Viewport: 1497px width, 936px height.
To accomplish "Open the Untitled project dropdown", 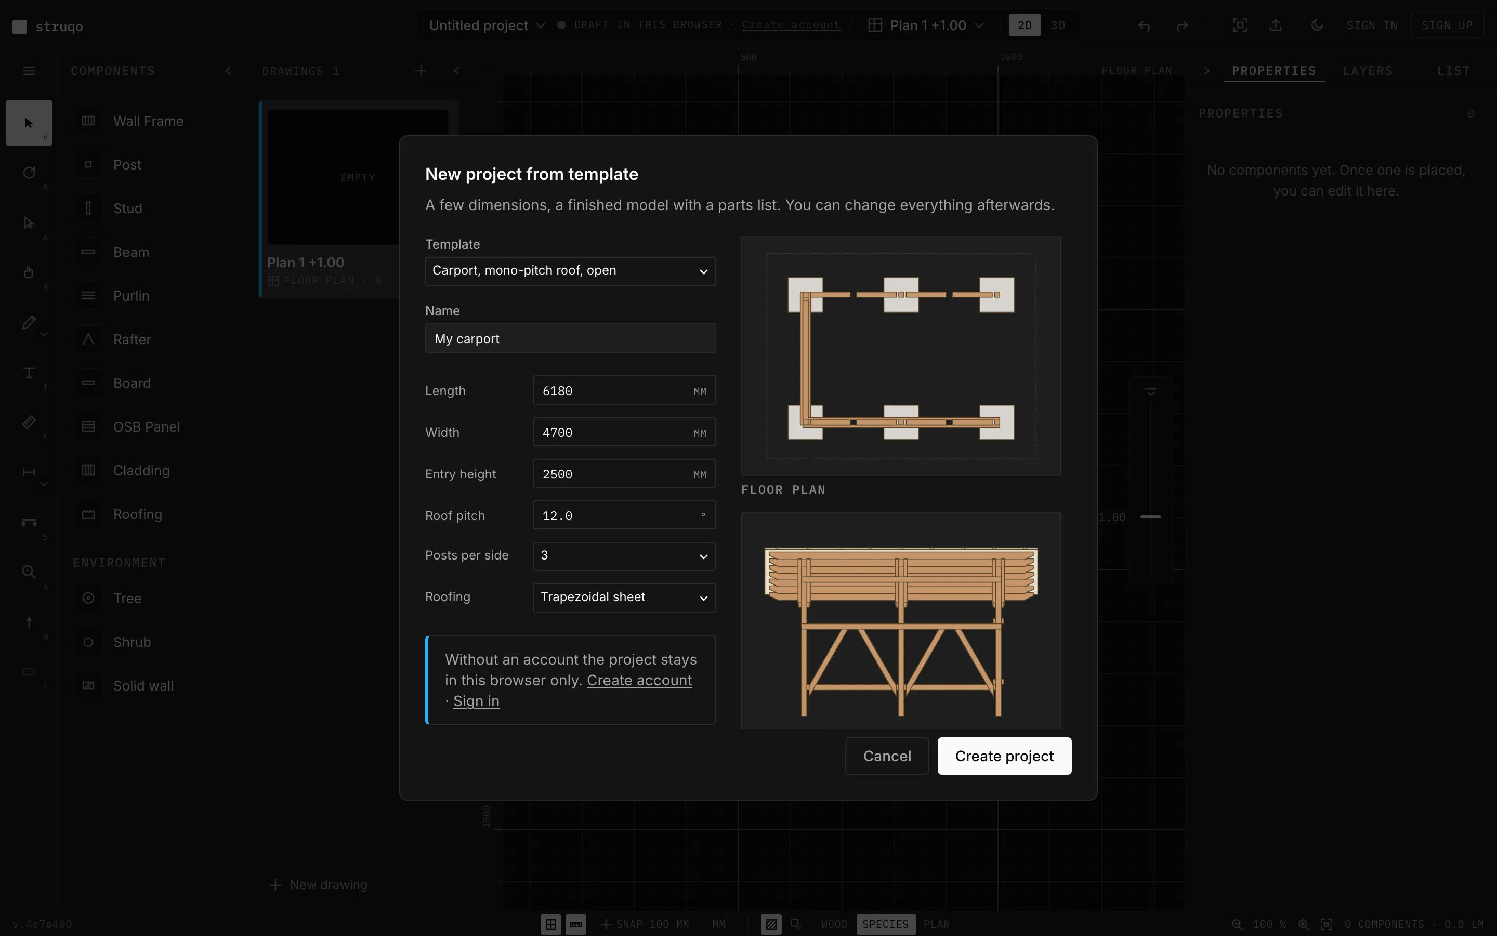I will click(487, 25).
